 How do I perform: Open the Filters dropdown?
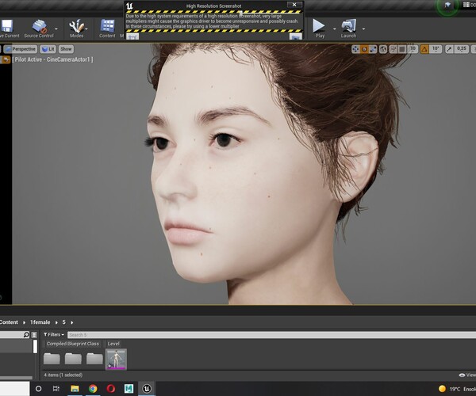tap(54, 335)
